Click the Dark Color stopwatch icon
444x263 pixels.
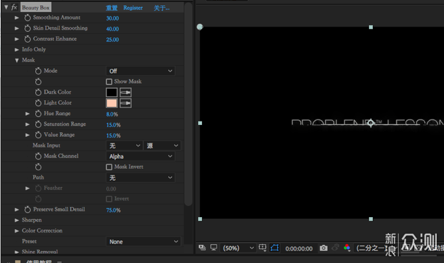point(39,92)
